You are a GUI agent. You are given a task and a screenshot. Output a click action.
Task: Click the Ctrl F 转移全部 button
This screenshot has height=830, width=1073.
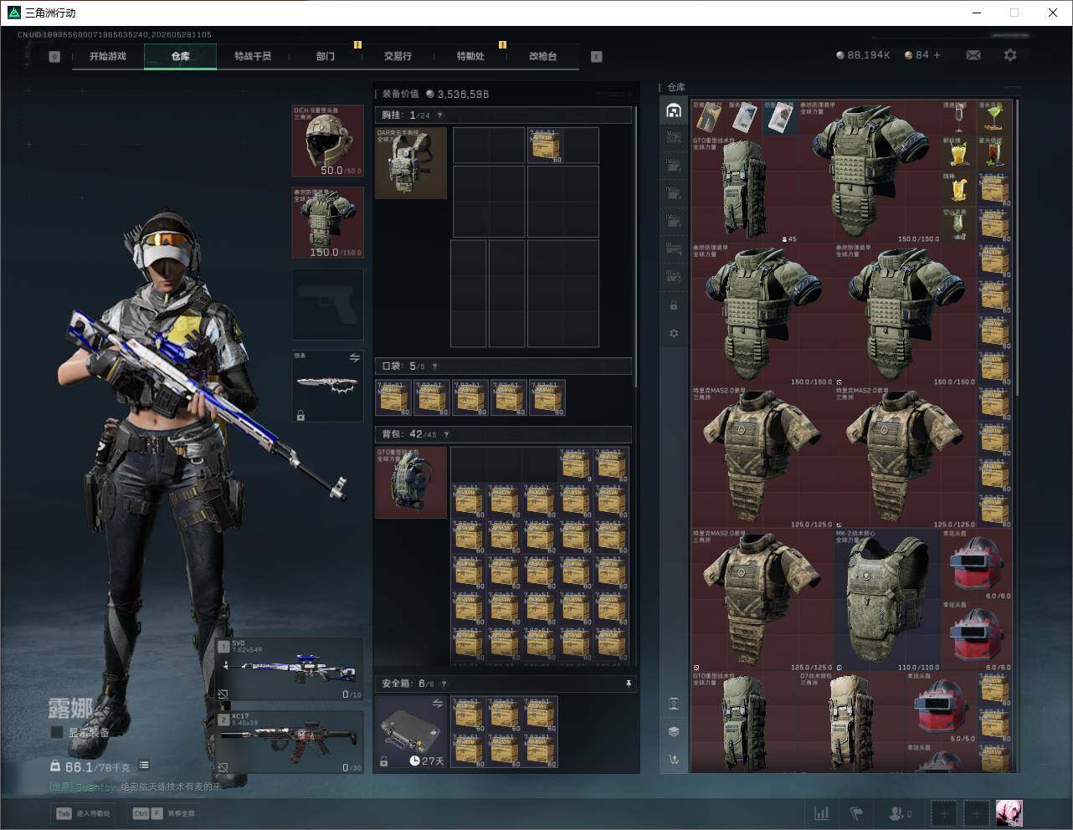click(164, 813)
